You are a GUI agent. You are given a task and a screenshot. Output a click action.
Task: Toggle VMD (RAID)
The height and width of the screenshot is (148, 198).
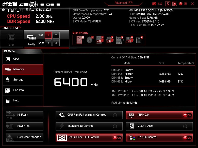pyautogui.click(x=159, y=126)
